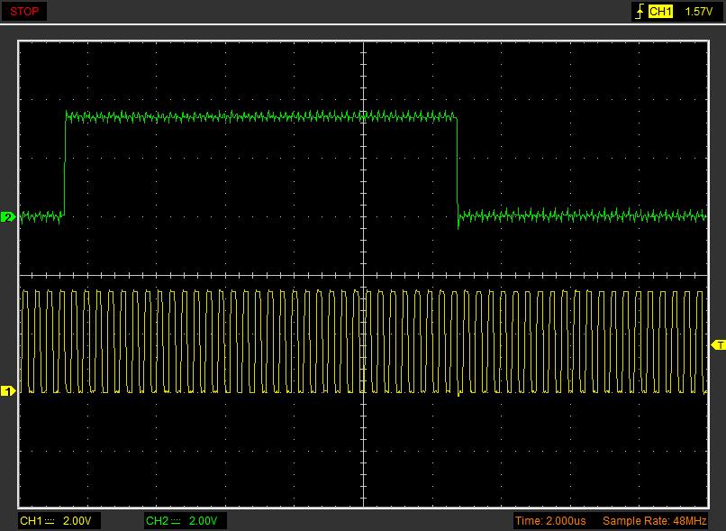Screen dimensions: 726x531
Task: Click the Sample Rate 48MHz readout
Action: pyautogui.click(x=654, y=521)
